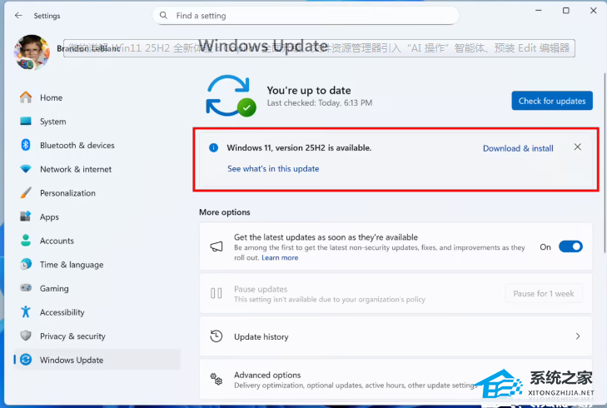Click the blue info icon for 25H2
607x408 pixels.
[213, 147]
